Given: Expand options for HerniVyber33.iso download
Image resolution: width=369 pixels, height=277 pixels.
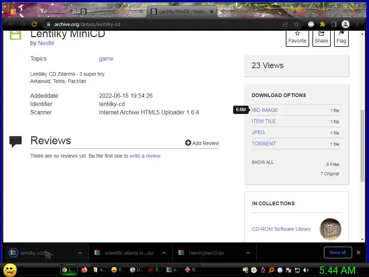Looking at the screenshot, I should 248,253.
